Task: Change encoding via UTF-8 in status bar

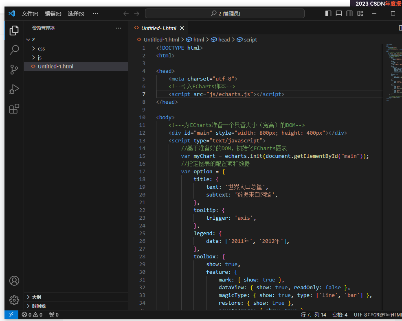Action: click(x=360, y=314)
